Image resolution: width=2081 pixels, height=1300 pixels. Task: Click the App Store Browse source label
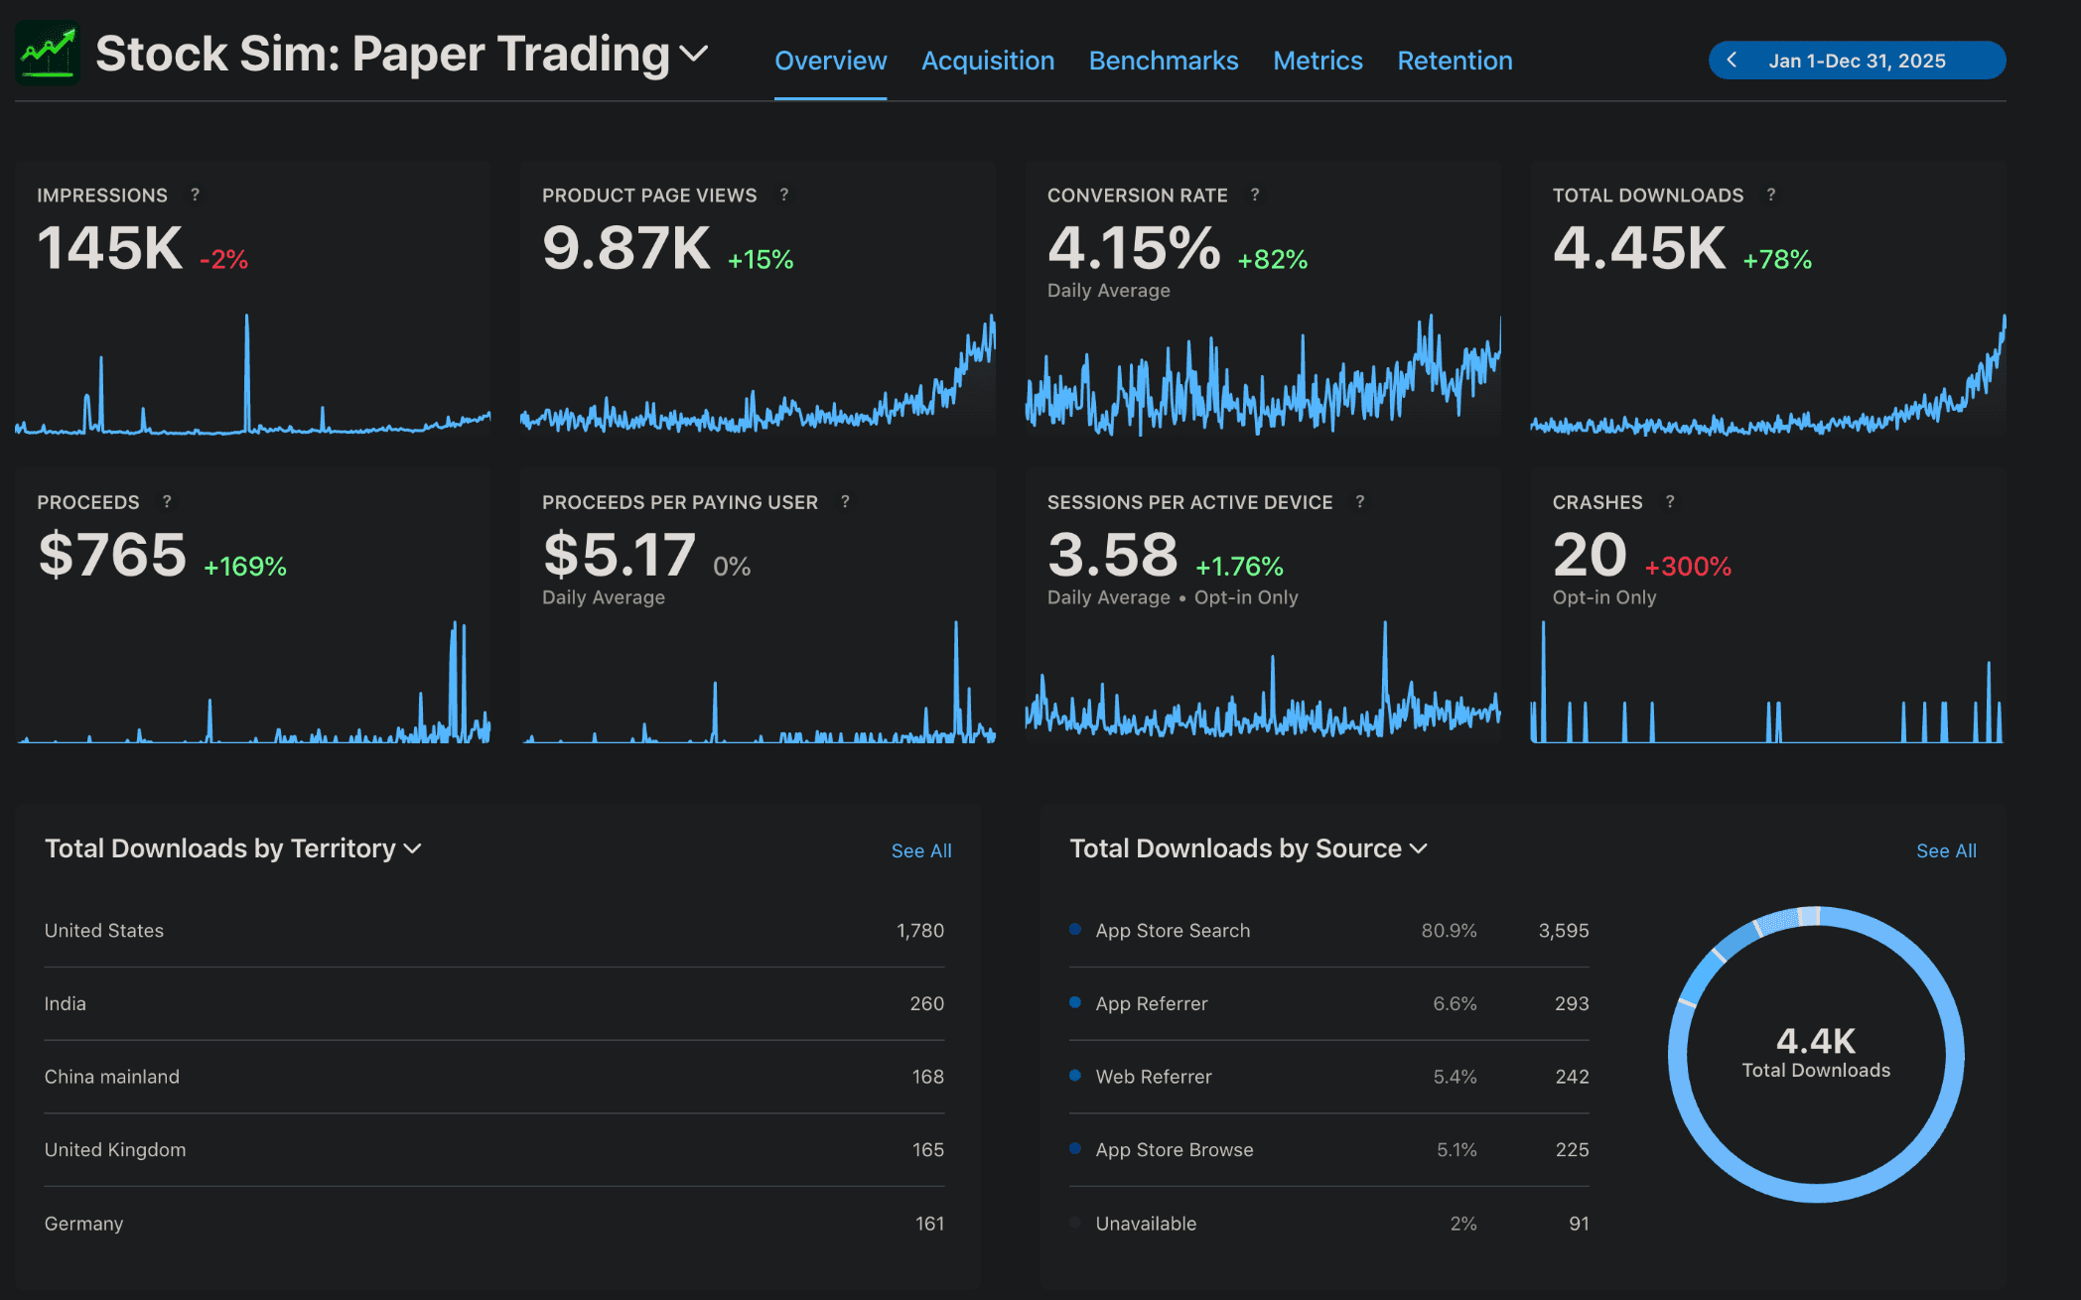[x=1175, y=1149]
